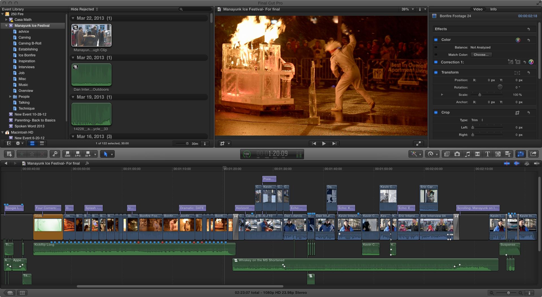
Task: Toggle the Color effect checkbox
Action: pos(436,40)
